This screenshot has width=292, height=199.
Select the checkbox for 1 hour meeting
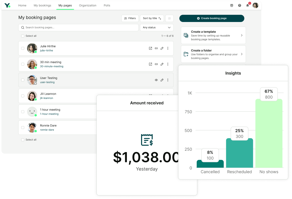click(x=23, y=111)
